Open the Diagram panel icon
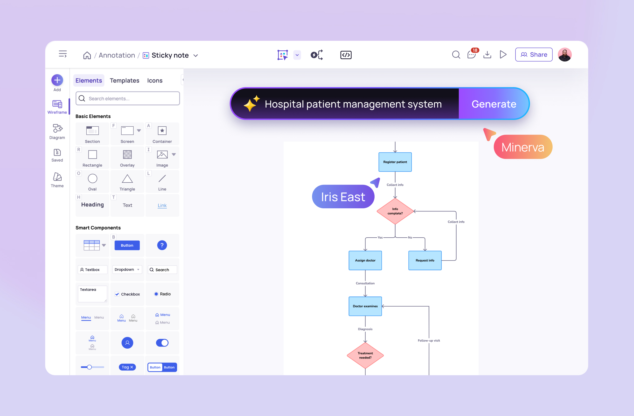 click(x=57, y=131)
